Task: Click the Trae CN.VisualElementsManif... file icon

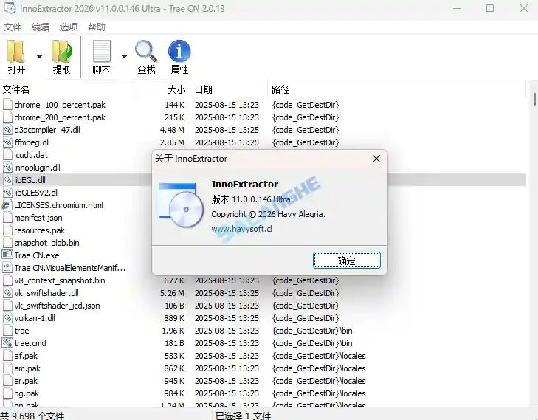Action: pos(7,268)
